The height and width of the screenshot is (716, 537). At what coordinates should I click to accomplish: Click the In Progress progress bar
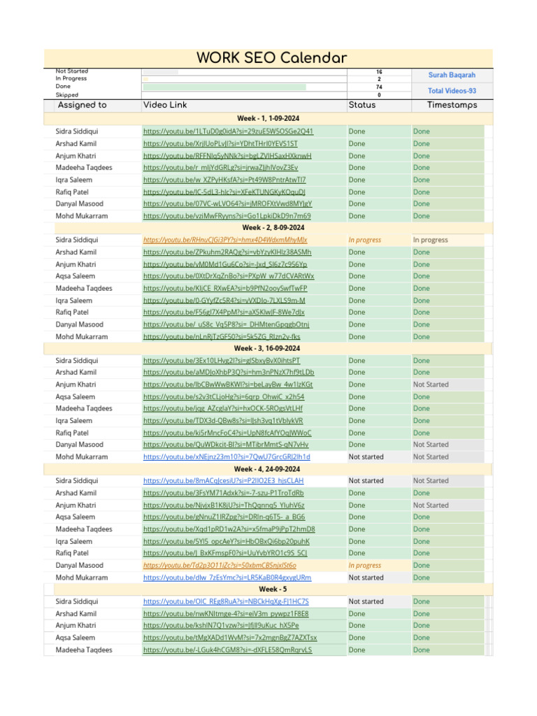tap(145, 79)
